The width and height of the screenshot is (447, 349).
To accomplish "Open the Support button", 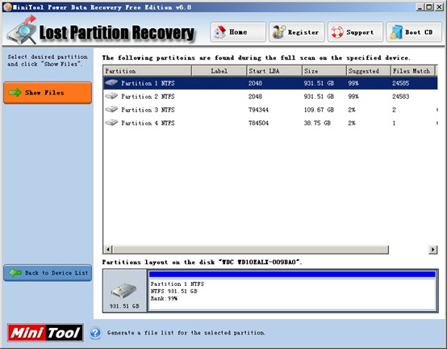I will pos(356,32).
